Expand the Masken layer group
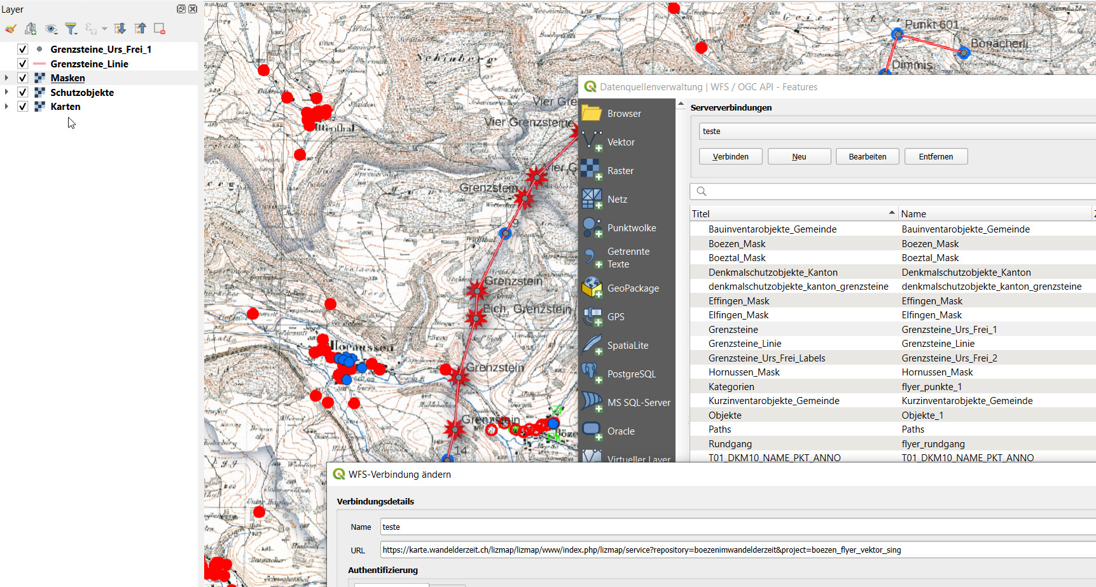This screenshot has height=587, width=1096. pos(6,78)
